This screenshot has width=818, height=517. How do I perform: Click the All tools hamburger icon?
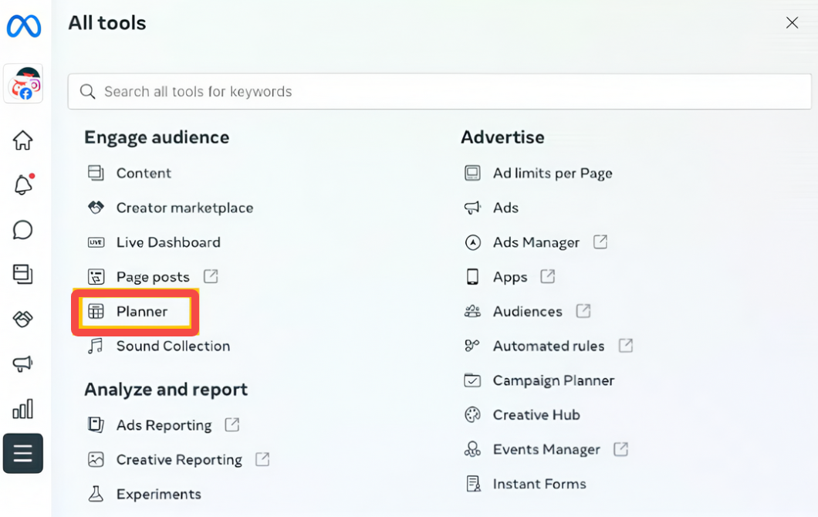pyautogui.click(x=22, y=453)
